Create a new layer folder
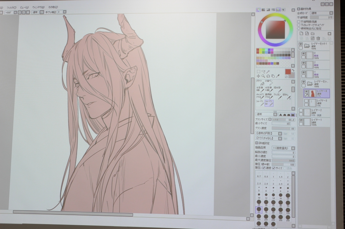Viewport: 345px width, 229px height. point(313,34)
